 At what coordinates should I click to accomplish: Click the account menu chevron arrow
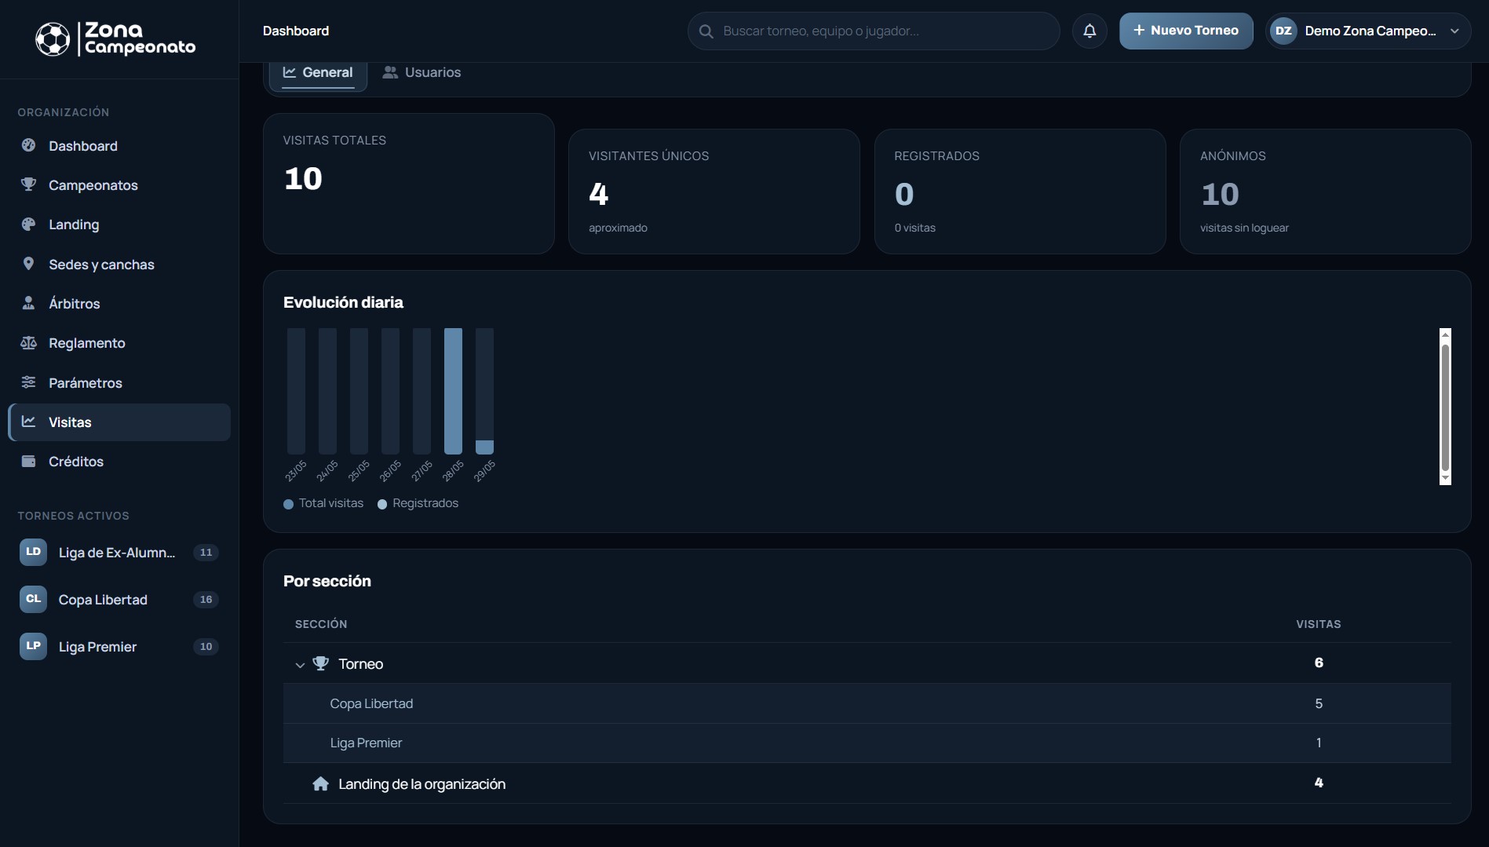click(1454, 31)
